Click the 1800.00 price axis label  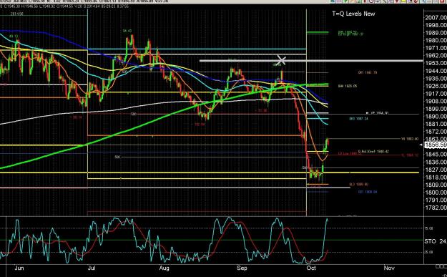pyautogui.click(x=436, y=193)
